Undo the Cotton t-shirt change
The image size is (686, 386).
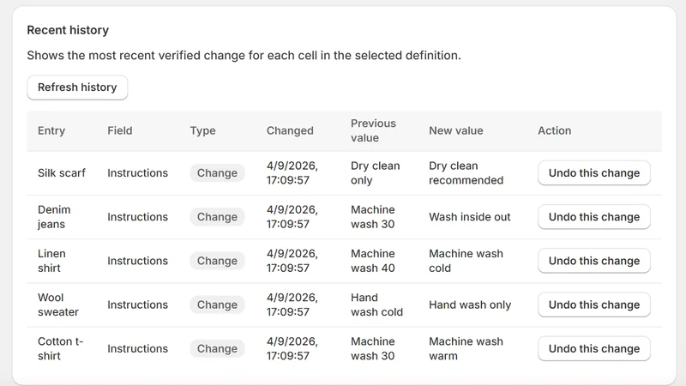594,348
